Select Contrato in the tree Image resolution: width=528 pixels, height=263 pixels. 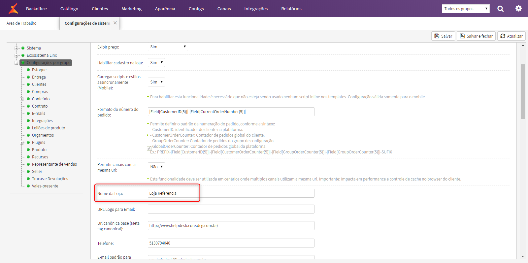[x=40, y=106]
